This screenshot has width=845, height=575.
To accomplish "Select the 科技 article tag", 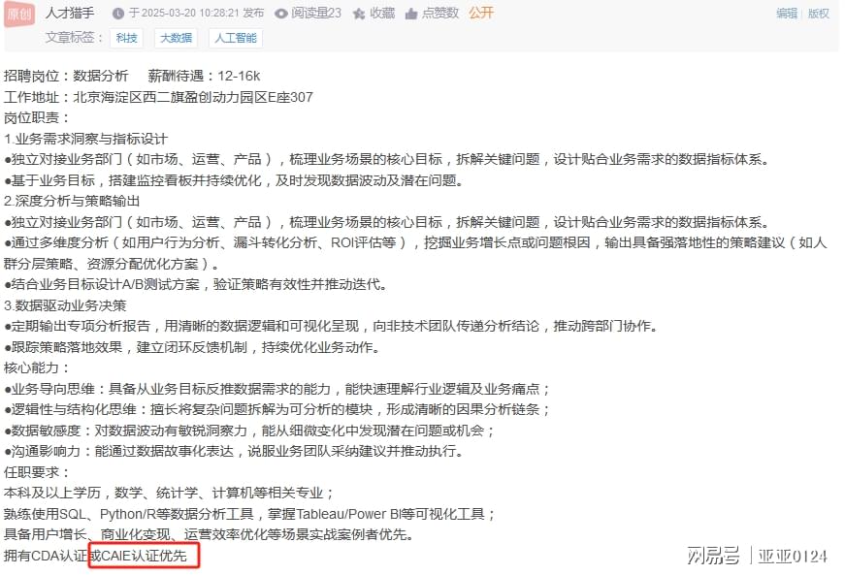I will point(127,38).
